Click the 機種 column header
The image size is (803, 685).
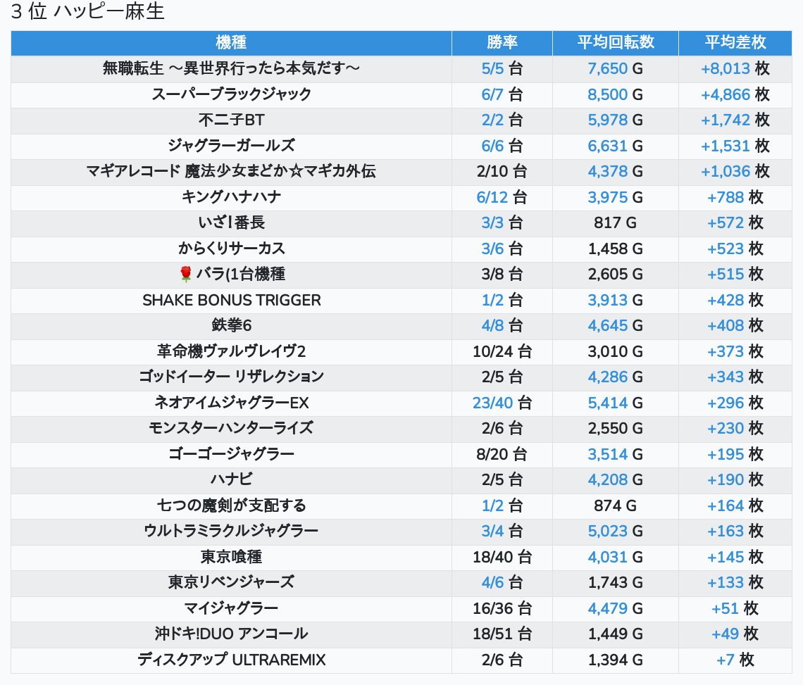coord(231,42)
